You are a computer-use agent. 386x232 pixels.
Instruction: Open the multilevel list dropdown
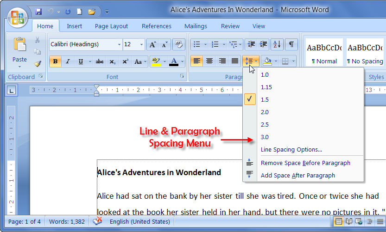click(x=240, y=44)
